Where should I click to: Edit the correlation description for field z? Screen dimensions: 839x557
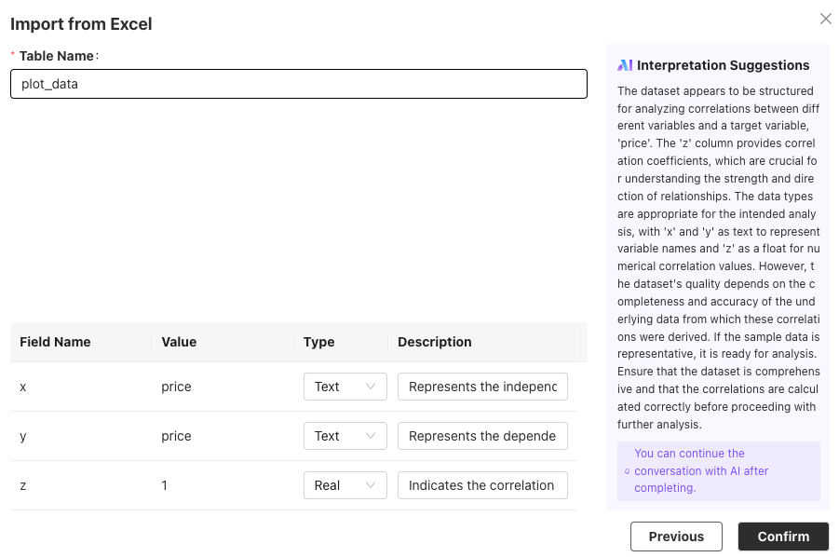pyautogui.click(x=482, y=485)
